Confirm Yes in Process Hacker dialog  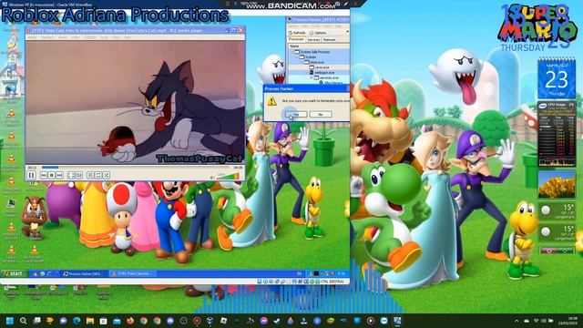(x=296, y=115)
